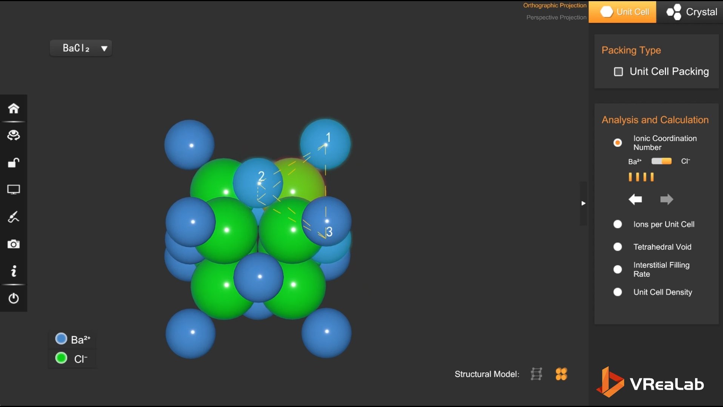Switch to ball-and-stick structural model icon
Image resolution: width=723 pixels, height=407 pixels.
(x=536, y=374)
